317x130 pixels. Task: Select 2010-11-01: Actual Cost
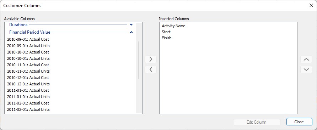(x=28, y=65)
